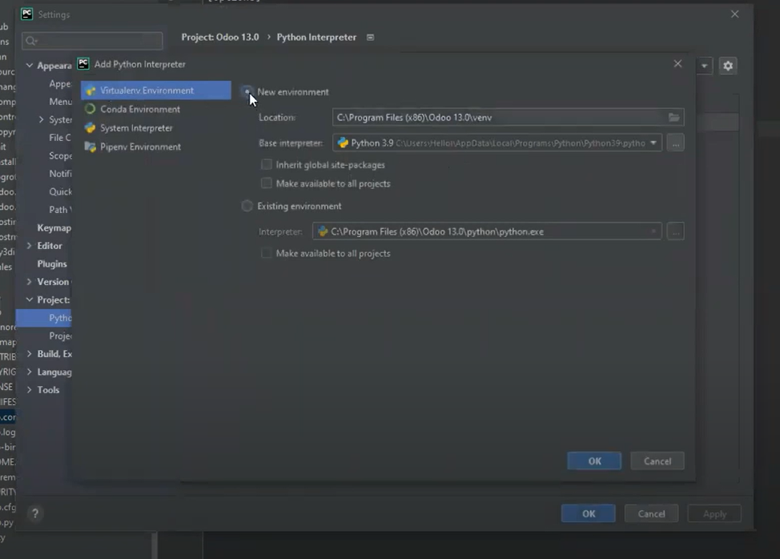Click Cancel in the Settings window

pos(651,513)
